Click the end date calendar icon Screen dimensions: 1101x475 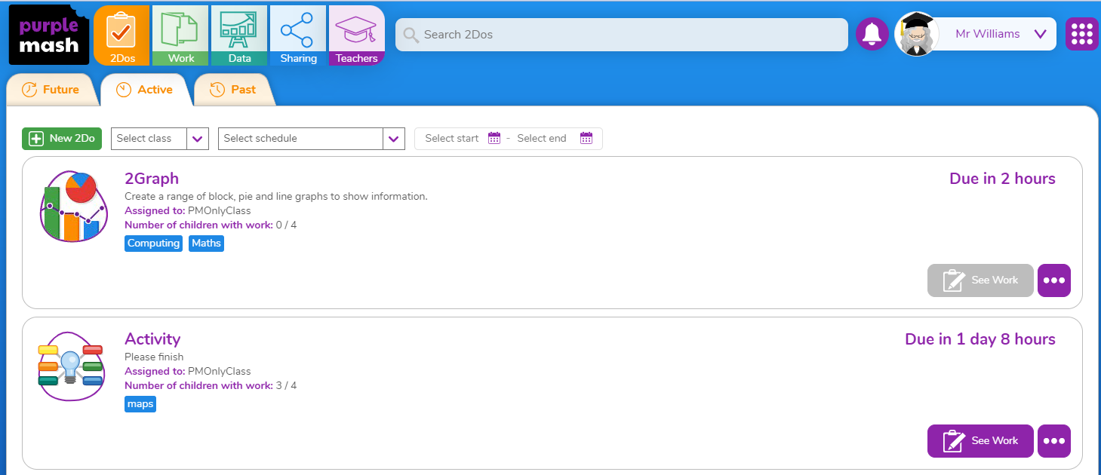(x=586, y=138)
